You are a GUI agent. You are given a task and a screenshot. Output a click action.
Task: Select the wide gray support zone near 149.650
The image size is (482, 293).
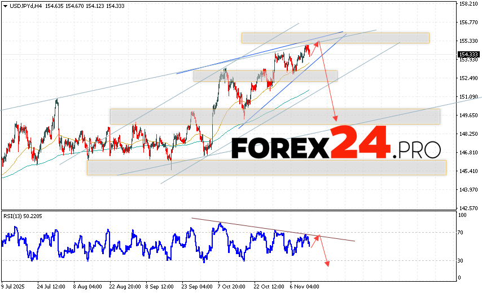(x=275, y=117)
